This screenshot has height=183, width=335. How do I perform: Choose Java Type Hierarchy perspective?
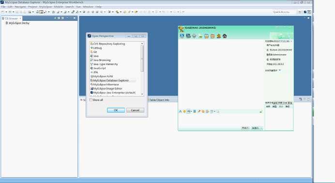pyautogui.click(x=104, y=64)
